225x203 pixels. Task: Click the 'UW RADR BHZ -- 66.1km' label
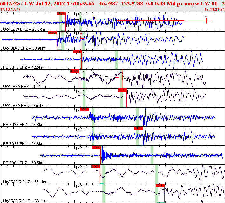pyautogui.click(x=25, y=182)
